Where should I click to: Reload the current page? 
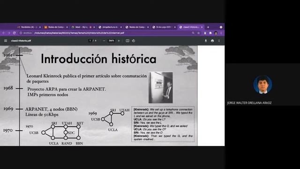14,33
